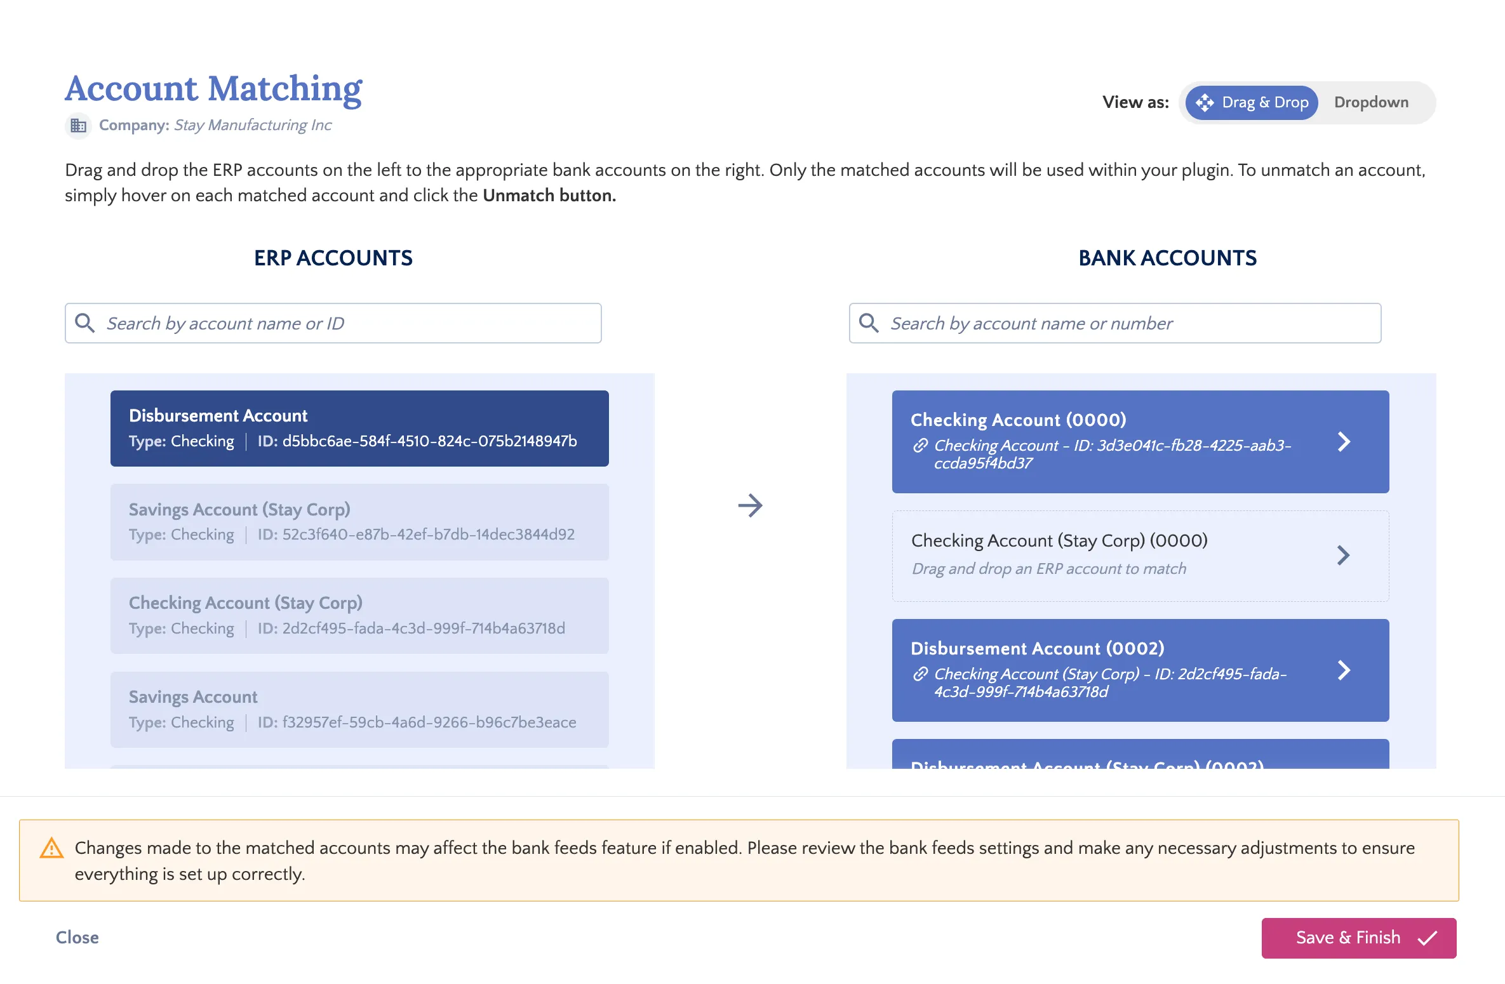Click the BANK ACCOUNTS column heading
The width and height of the screenshot is (1505, 984).
pos(1167,258)
